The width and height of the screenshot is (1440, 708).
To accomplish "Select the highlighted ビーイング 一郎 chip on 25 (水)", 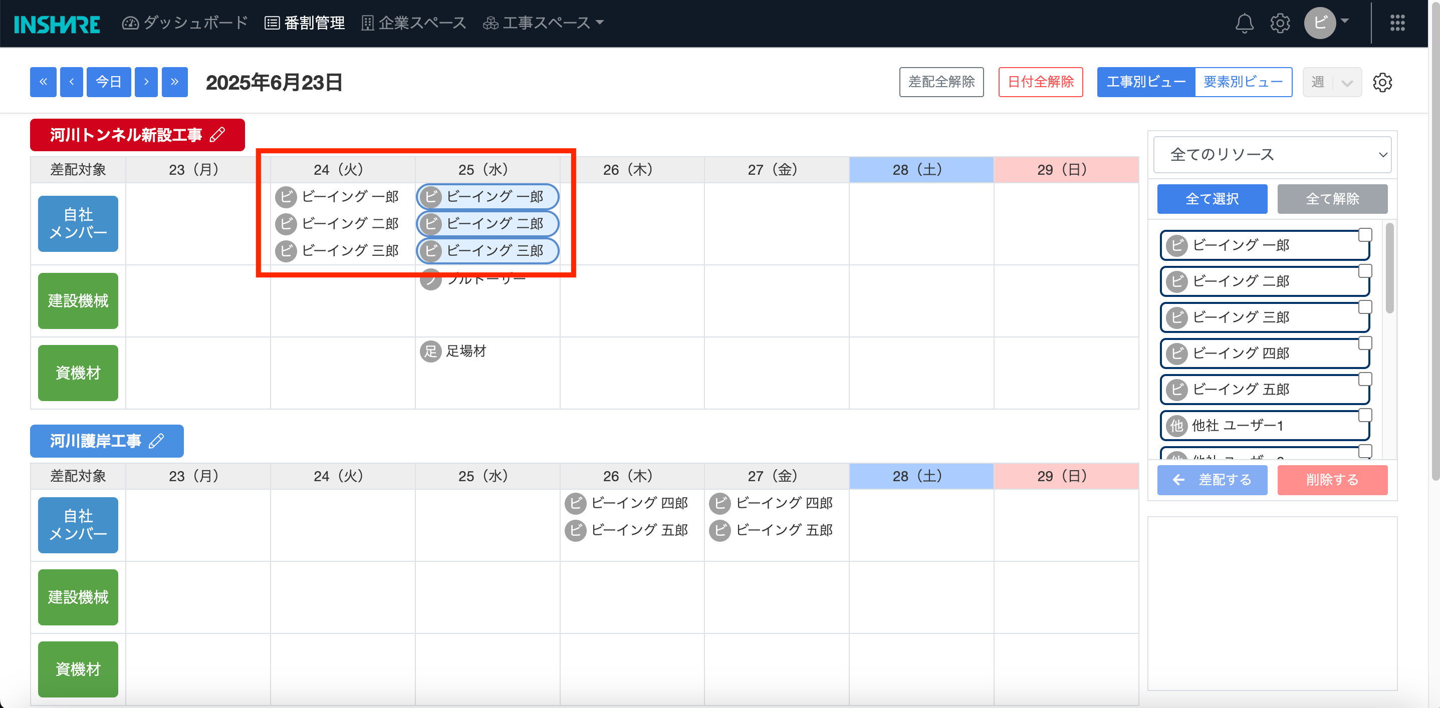I will pyautogui.click(x=488, y=197).
